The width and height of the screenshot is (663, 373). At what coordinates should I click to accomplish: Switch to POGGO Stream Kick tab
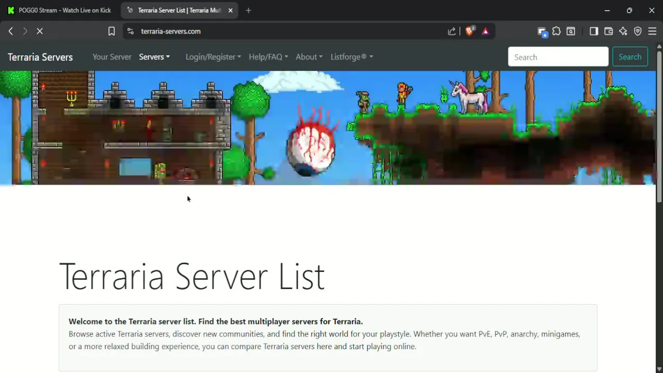(60, 10)
